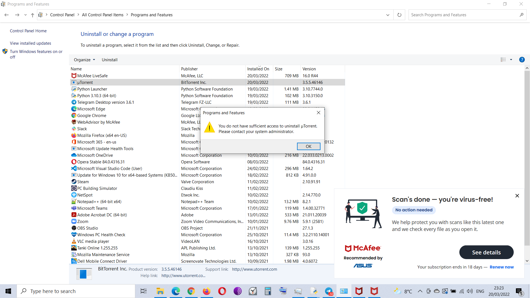Select VLC media player icon in list
This screenshot has width=530, height=298.
74,241
